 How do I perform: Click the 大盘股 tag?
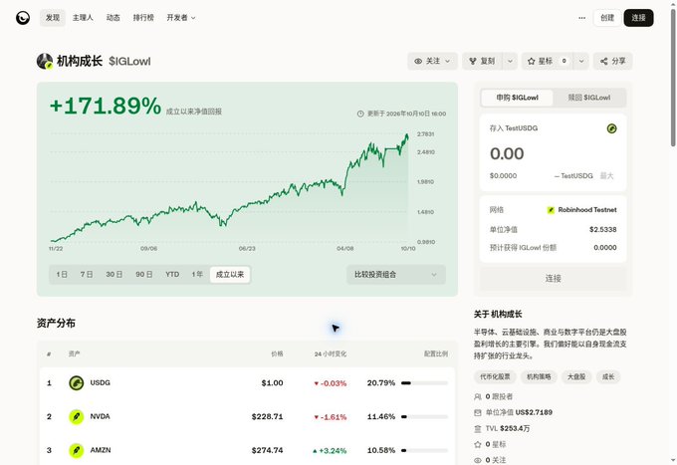(576, 377)
